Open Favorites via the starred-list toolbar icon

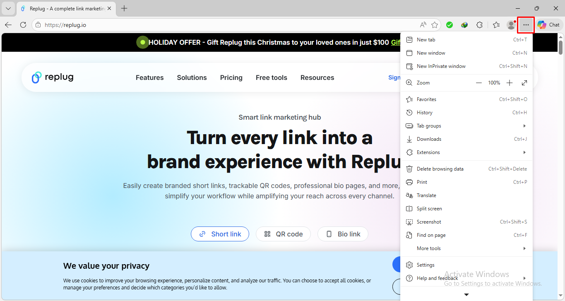(496, 25)
